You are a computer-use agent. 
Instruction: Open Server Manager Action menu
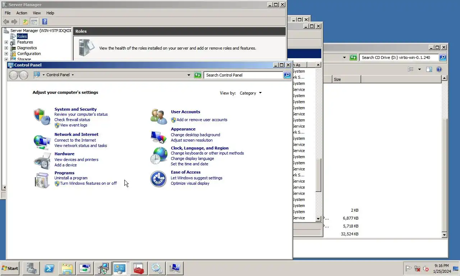[x=22, y=13]
